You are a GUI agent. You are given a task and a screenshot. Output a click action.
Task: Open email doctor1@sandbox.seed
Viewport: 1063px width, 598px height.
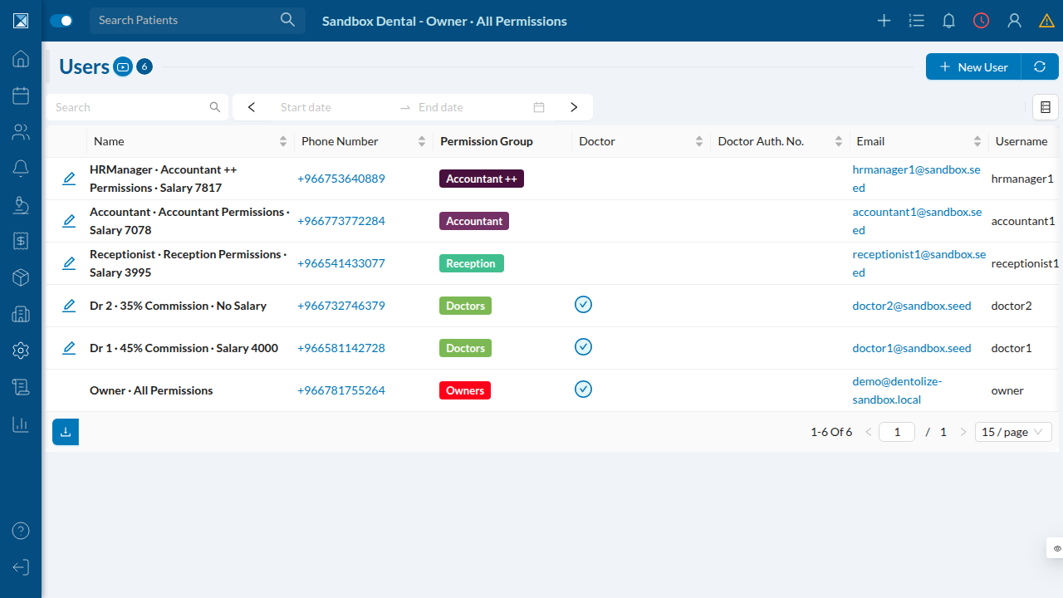point(912,348)
